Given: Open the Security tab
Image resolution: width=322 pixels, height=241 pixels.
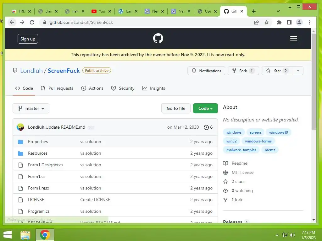Looking at the screenshot, I should (123, 88).
